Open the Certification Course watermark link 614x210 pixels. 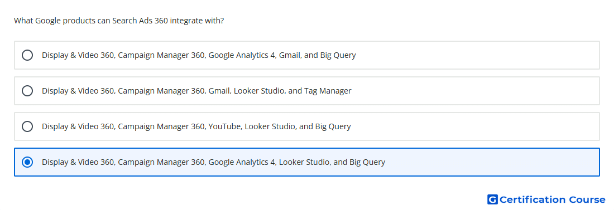[x=546, y=199]
